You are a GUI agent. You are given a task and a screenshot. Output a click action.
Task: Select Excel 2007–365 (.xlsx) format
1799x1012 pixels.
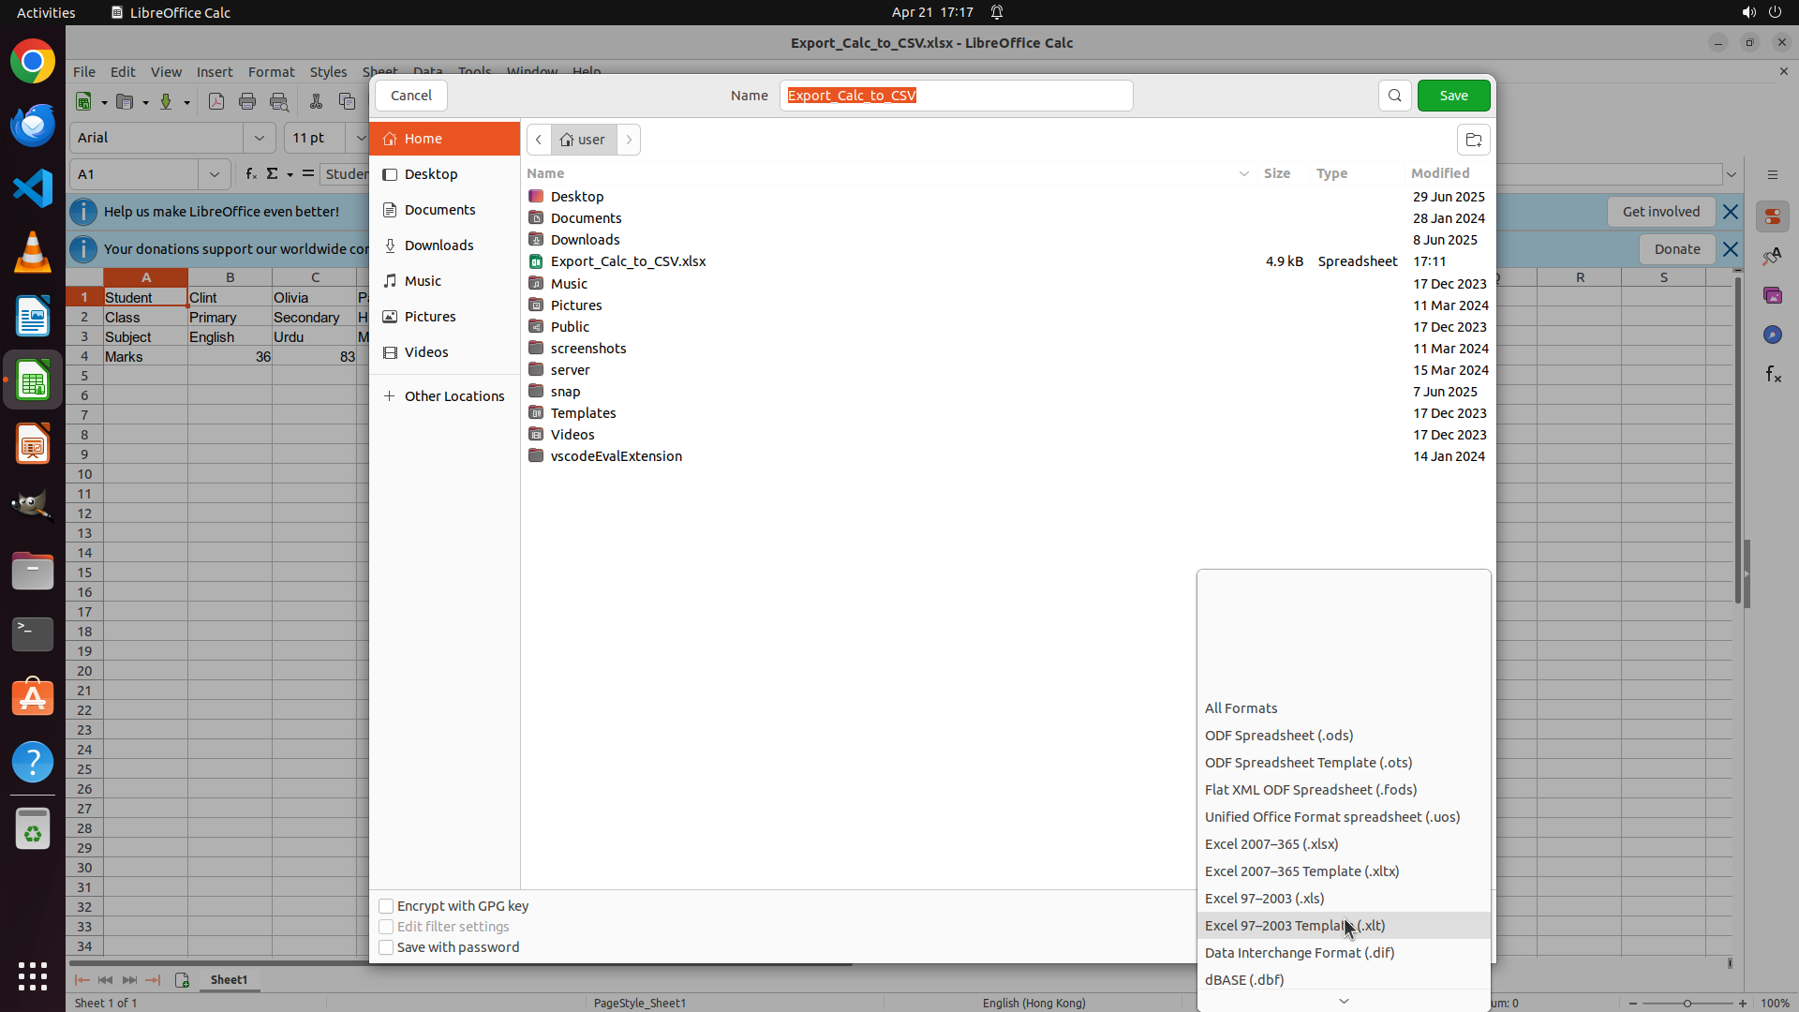coord(1271,844)
